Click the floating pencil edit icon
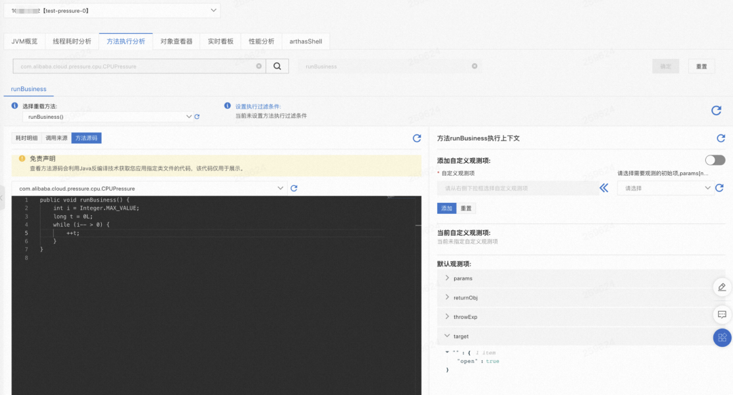Image resolution: width=733 pixels, height=395 pixels. (x=721, y=287)
